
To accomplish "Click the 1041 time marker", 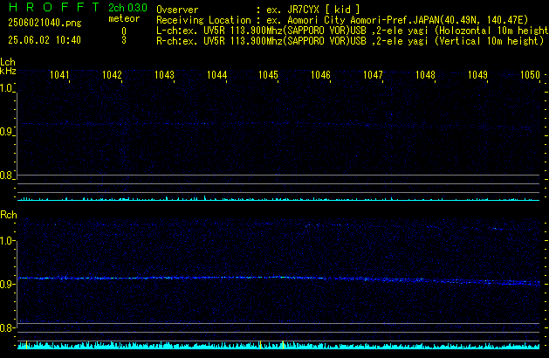I will [x=60, y=75].
